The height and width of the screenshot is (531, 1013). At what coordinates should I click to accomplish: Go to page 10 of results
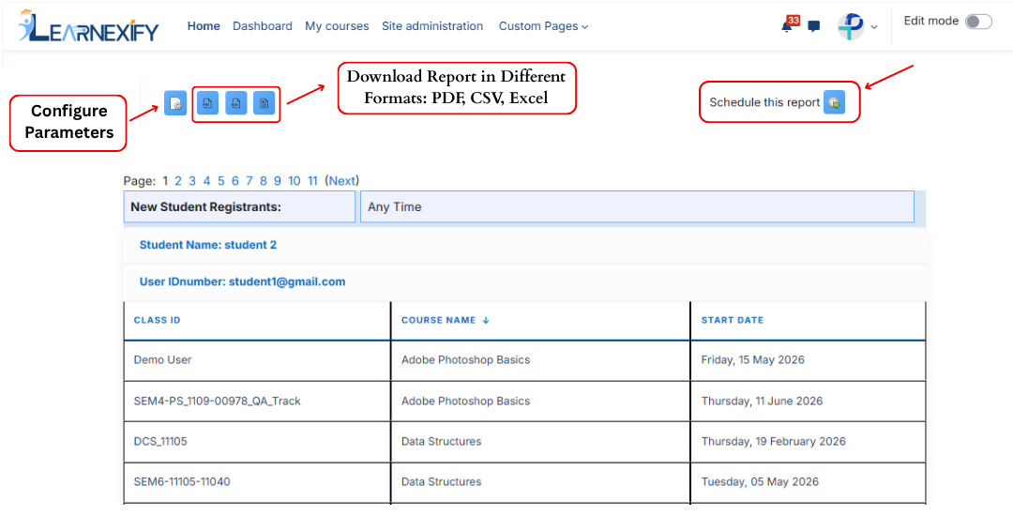click(294, 181)
